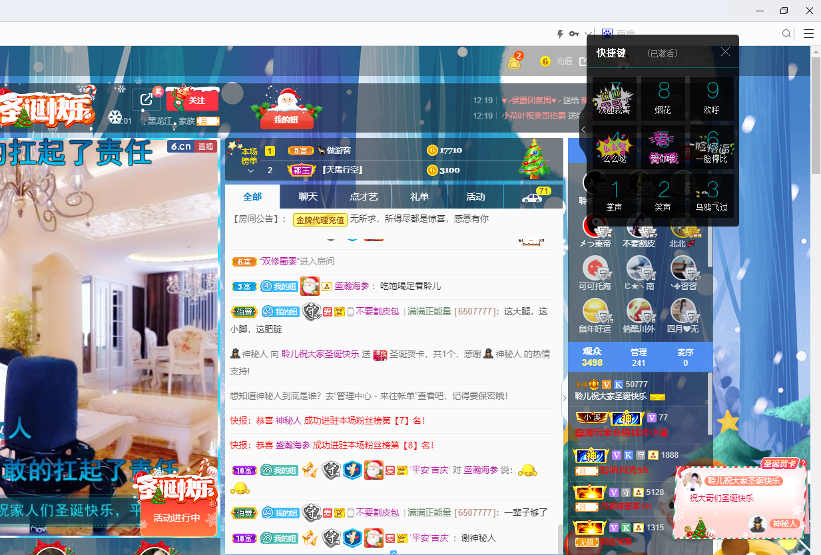Show the 管理 managers list
Screen dimensions: 821x555
coord(639,356)
